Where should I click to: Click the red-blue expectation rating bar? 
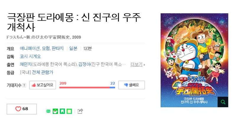click(87, 88)
